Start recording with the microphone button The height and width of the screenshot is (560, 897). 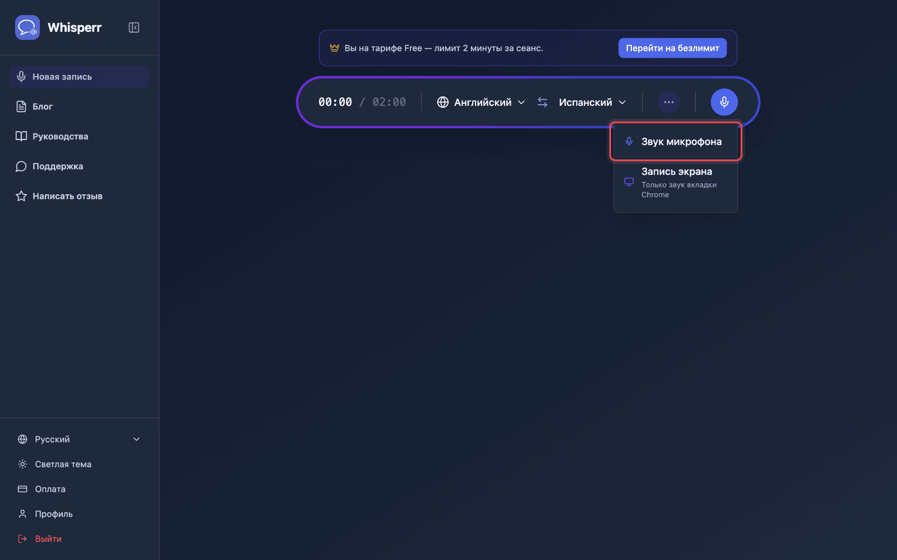click(x=724, y=102)
